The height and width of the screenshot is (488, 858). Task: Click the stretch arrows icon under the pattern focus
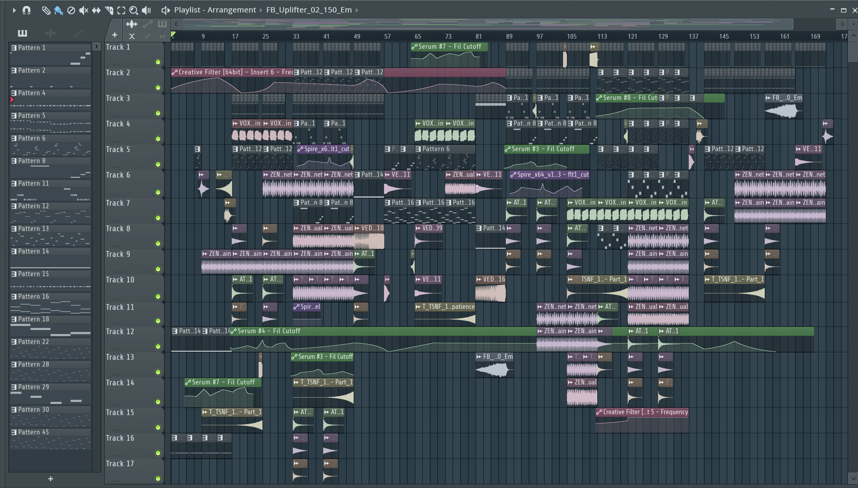pos(162,36)
